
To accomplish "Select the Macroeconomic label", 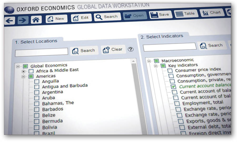I will point(177,60).
